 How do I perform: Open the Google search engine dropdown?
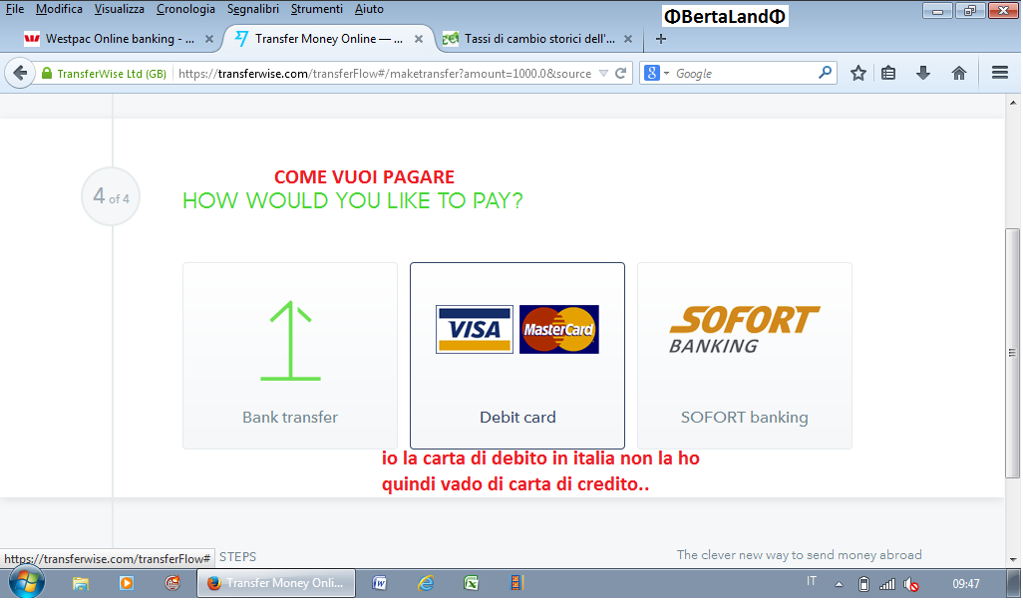(657, 73)
